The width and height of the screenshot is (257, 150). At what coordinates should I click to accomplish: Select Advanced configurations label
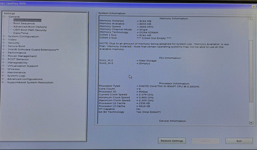(25, 79)
